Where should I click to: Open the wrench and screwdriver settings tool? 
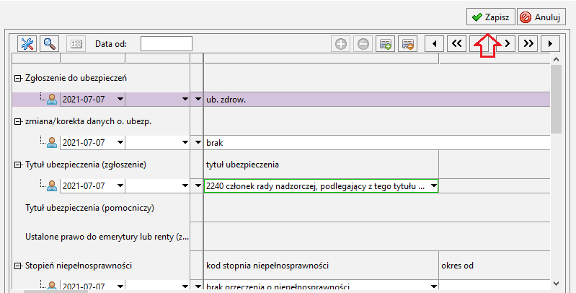tap(27, 44)
